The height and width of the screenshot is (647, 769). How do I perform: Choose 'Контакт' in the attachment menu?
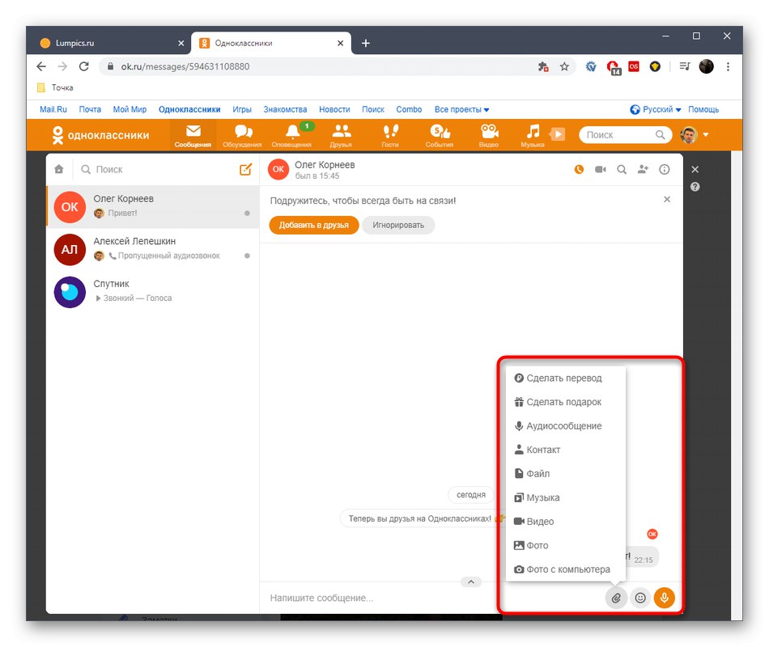(x=565, y=450)
